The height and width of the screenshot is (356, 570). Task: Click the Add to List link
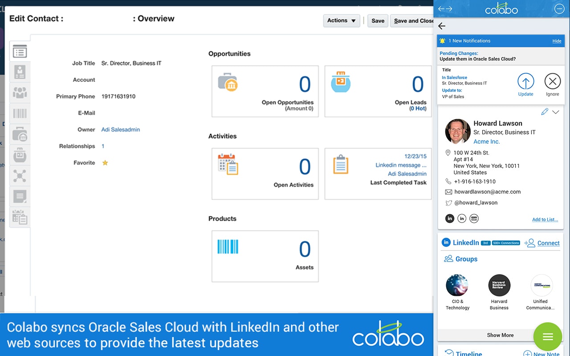(x=545, y=219)
